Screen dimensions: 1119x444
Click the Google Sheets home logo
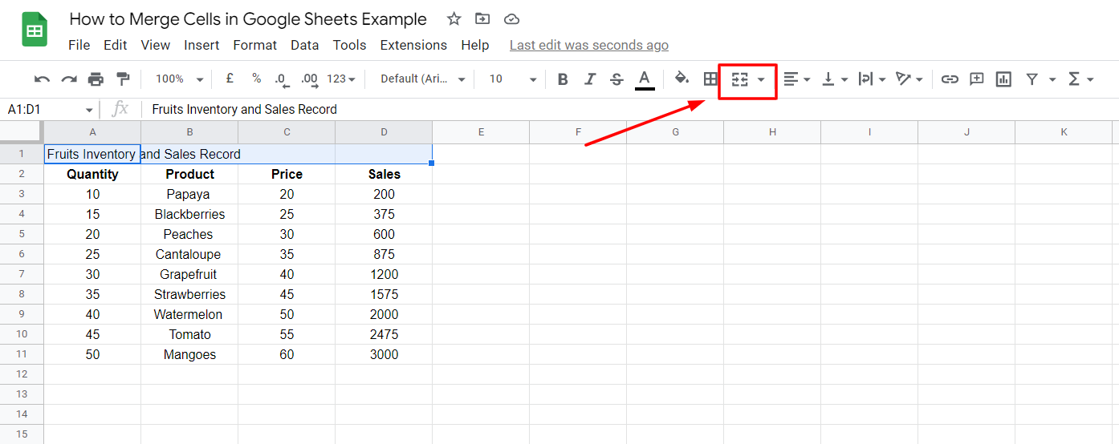pos(35,31)
